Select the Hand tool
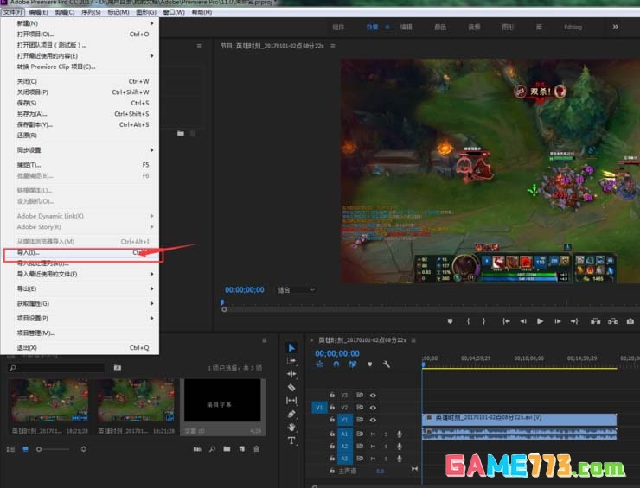 (291, 427)
